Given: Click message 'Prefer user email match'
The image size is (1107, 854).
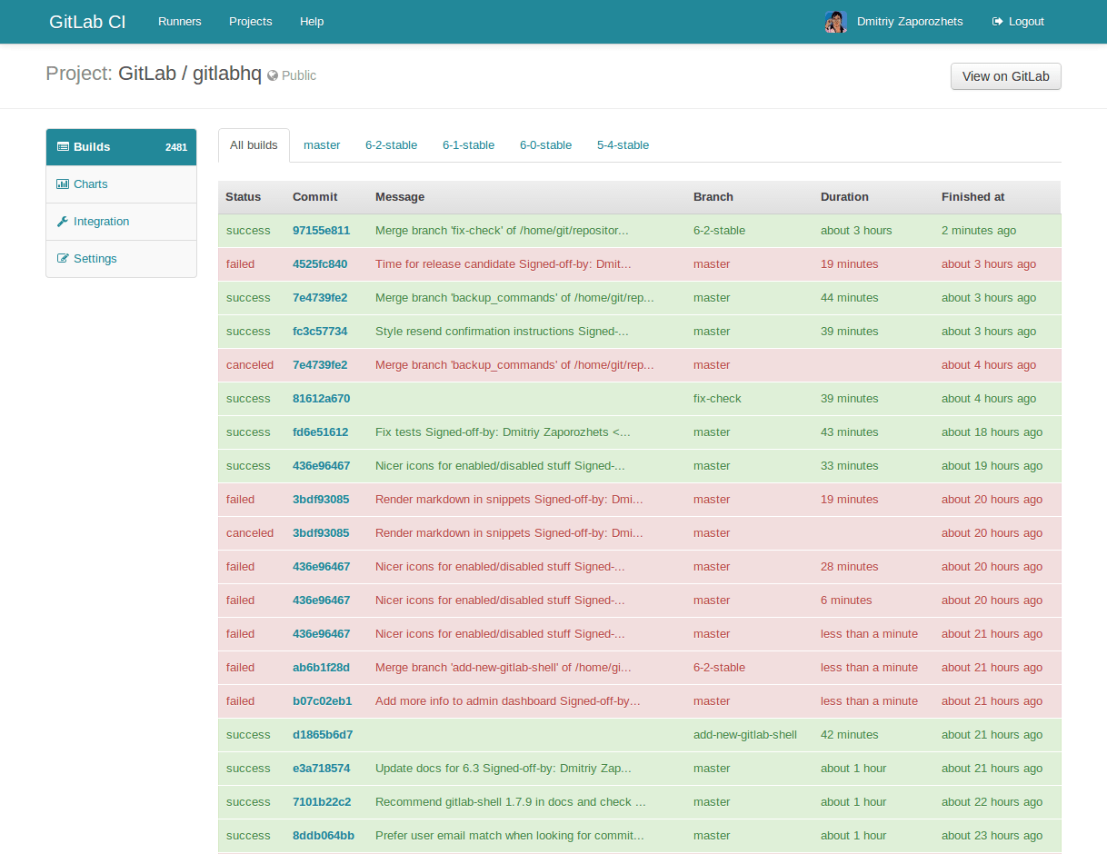Looking at the screenshot, I should [509, 836].
